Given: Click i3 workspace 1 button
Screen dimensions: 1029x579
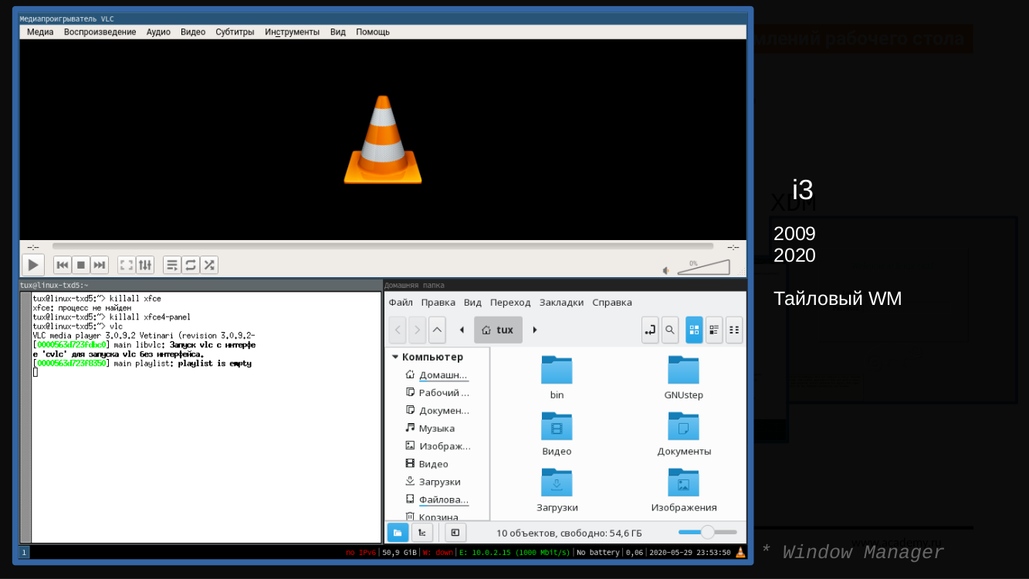Looking at the screenshot, I should (24, 552).
